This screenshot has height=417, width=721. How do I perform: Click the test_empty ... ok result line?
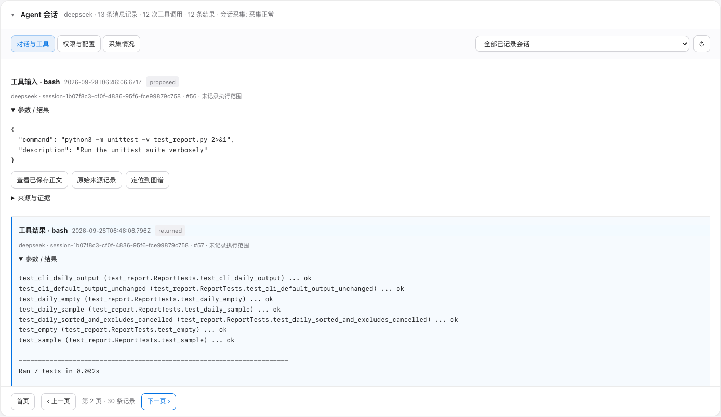click(123, 330)
